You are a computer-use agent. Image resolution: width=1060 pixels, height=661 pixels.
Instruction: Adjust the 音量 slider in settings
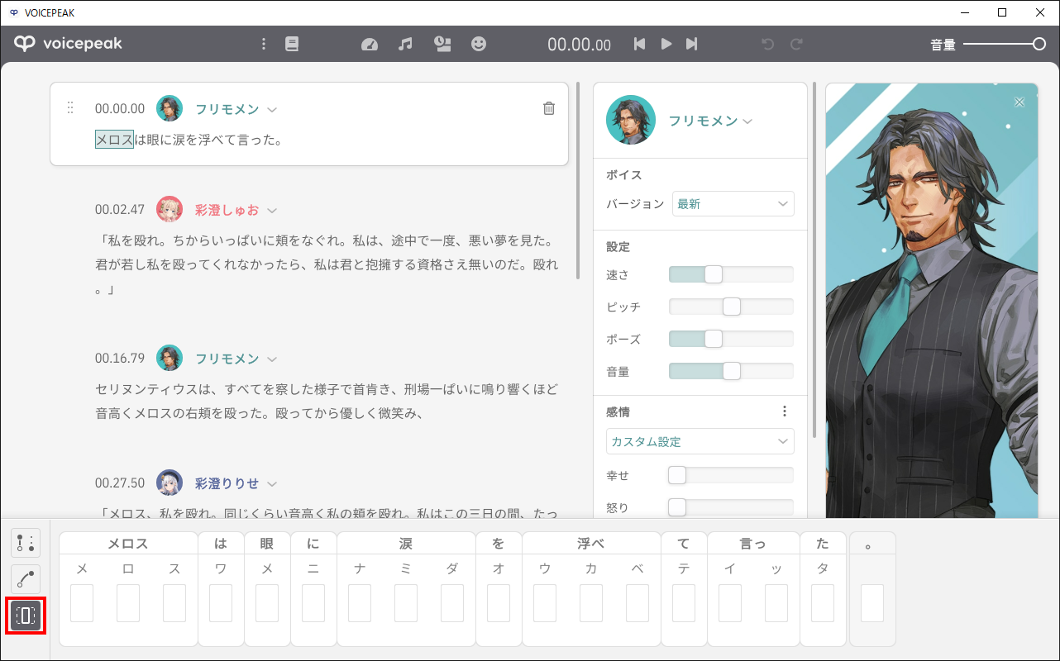(731, 371)
